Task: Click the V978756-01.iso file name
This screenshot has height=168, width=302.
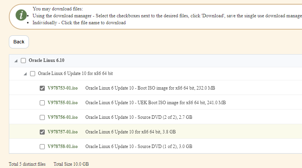Action: [x=62, y=117]
